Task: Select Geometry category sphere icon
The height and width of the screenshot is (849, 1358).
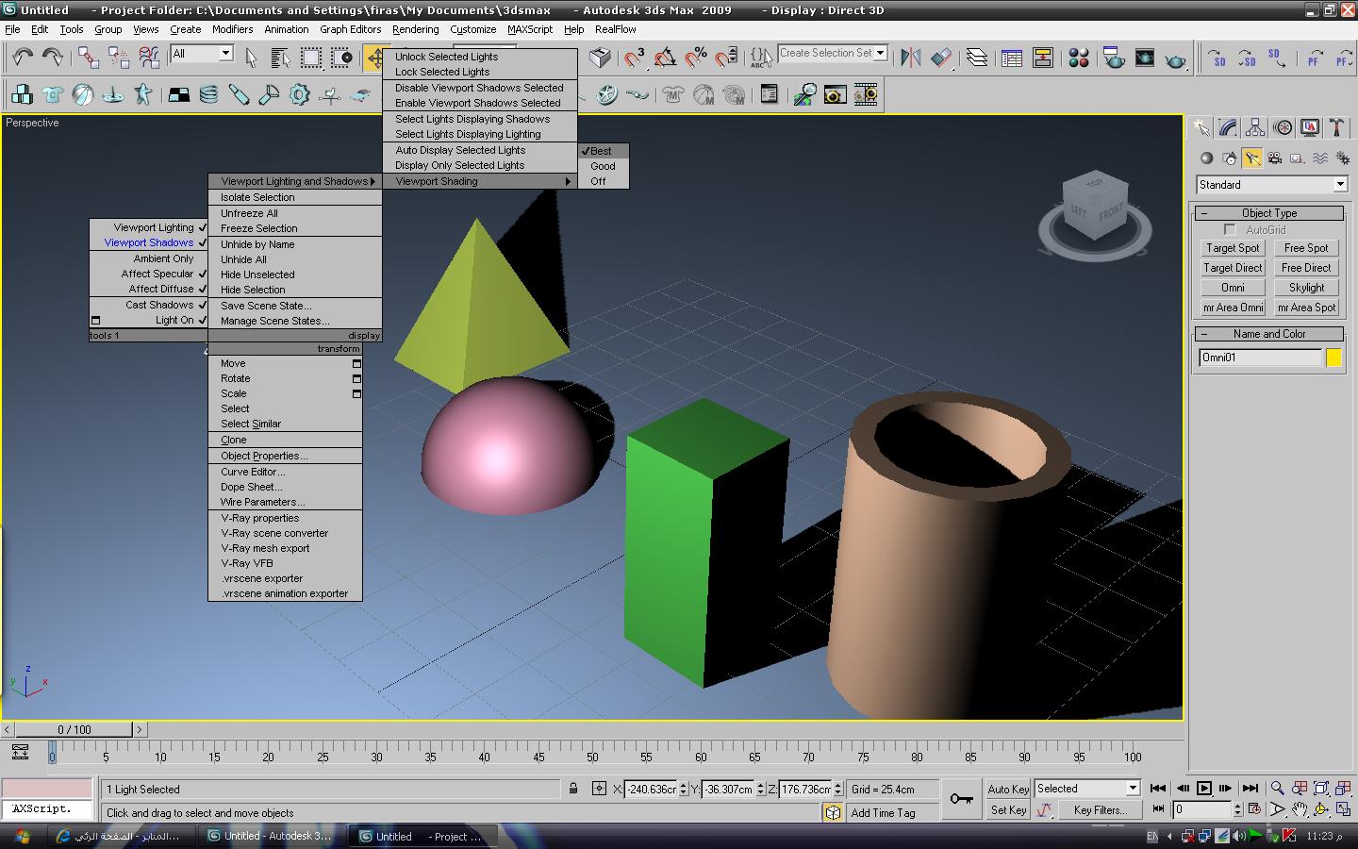Action: coord(1206,158)
